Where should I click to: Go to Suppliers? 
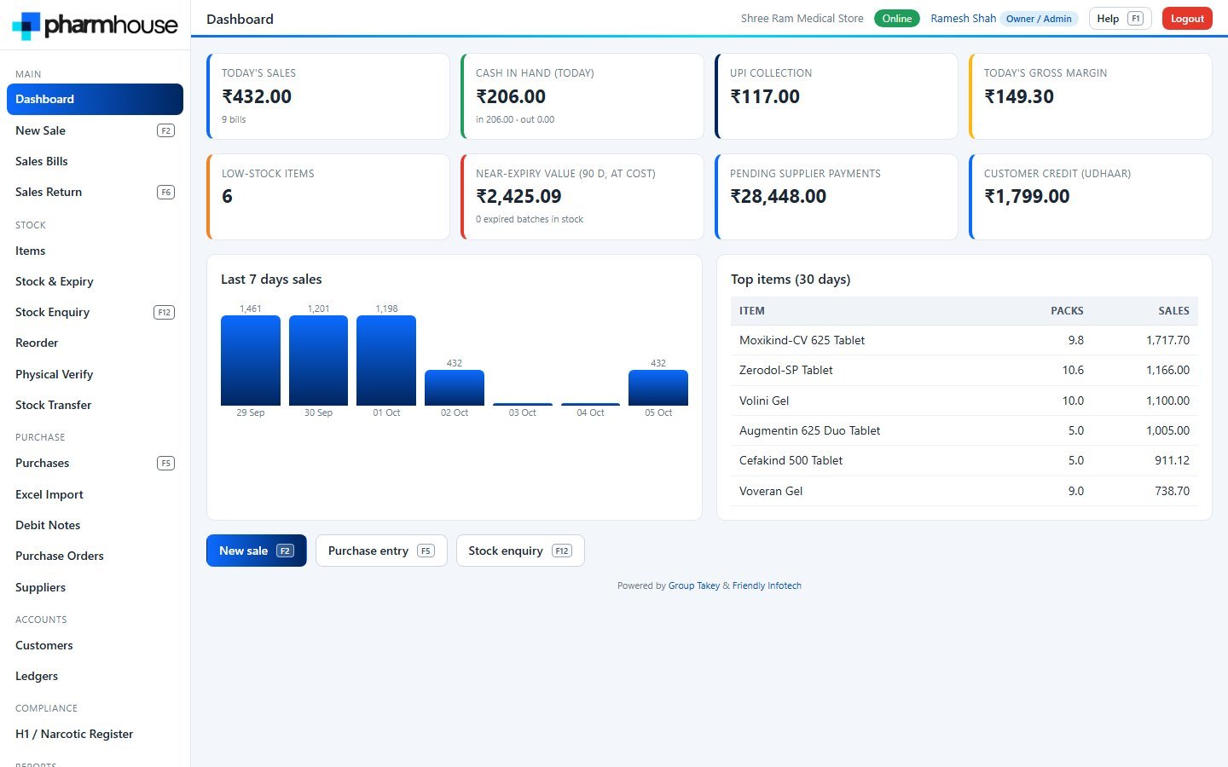[x=95, y=587]
